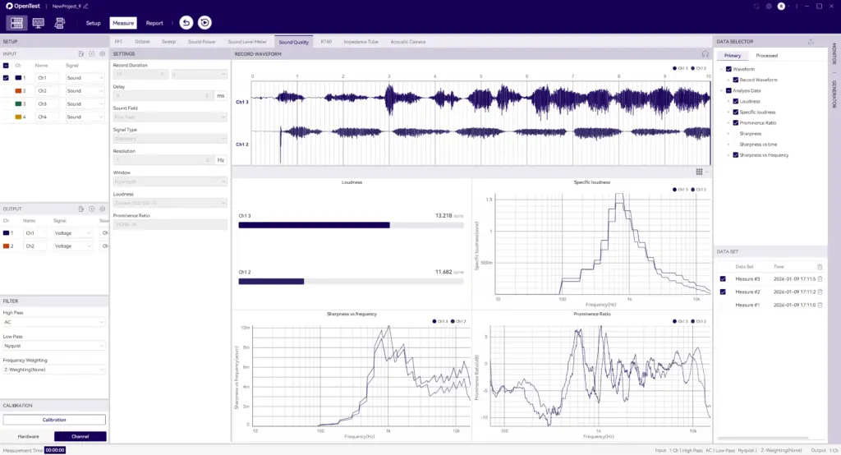Open the grid layout icon above the charts

click(699, 172)
